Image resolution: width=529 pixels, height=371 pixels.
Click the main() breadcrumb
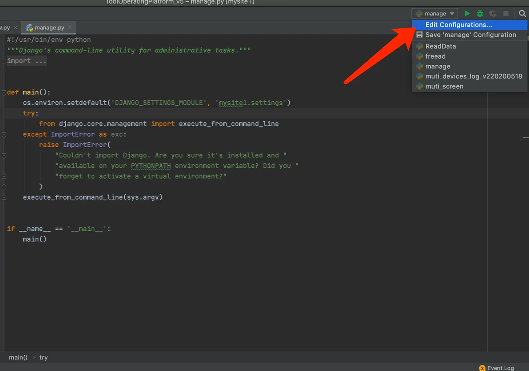click(18, 357)
